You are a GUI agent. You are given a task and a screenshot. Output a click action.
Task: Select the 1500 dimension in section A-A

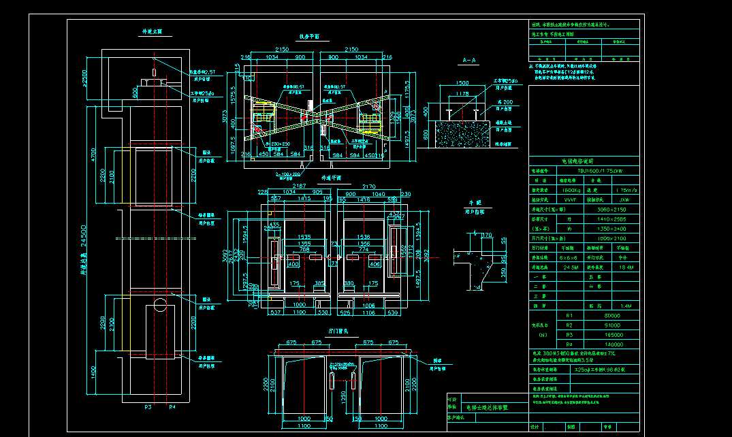(x=462, y=83)
